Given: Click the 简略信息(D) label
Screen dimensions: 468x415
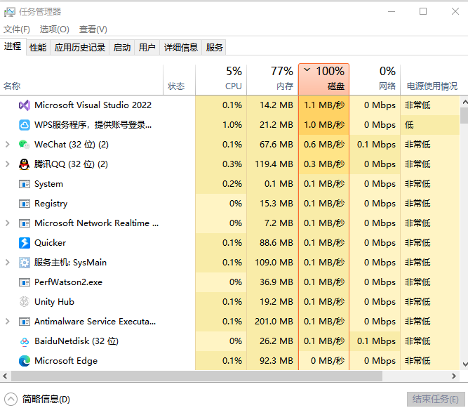Looking at the screenshot, I should tap(46, 399).
